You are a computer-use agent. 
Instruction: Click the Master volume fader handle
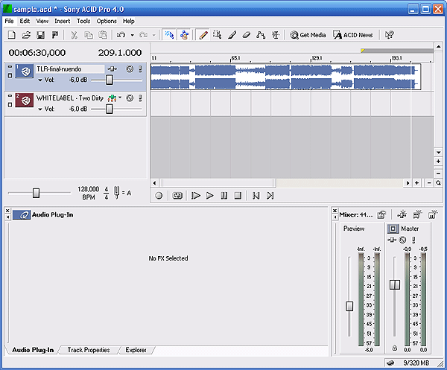394,284
